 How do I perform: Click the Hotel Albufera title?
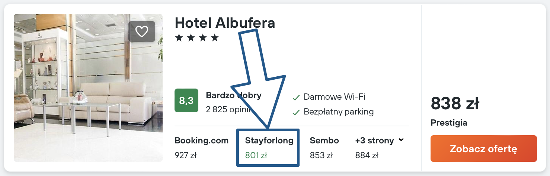click(225, 23)
